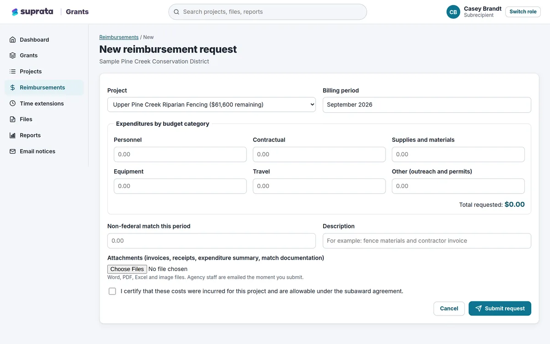
Task: Click the Reports bar chart icon
Action: [12, 135]
